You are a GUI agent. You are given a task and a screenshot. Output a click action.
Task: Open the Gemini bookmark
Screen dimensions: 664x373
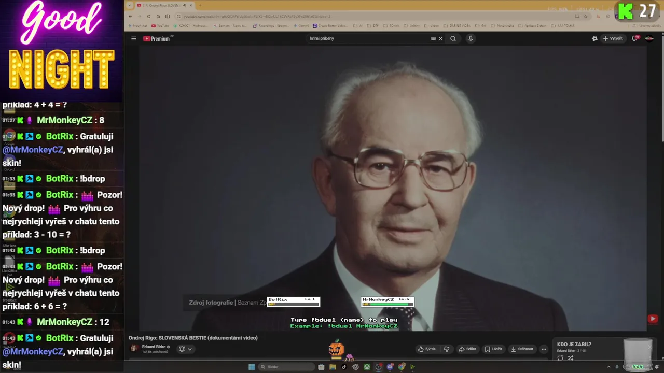301,25
